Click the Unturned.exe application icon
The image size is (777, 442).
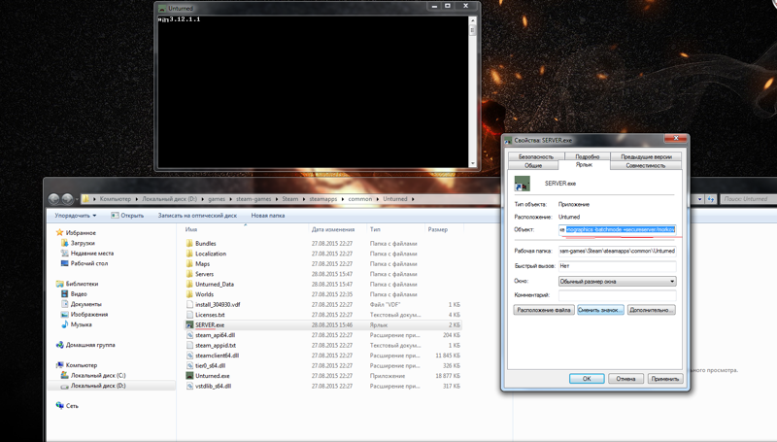pos(189,376)
